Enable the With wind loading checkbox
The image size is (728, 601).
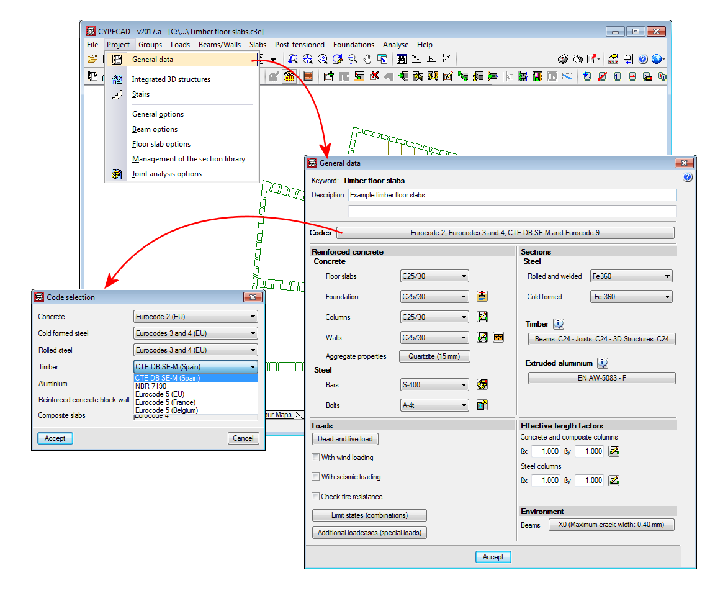(317, 458)
